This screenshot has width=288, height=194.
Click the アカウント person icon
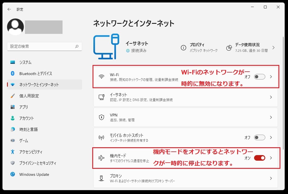[13, 118]
